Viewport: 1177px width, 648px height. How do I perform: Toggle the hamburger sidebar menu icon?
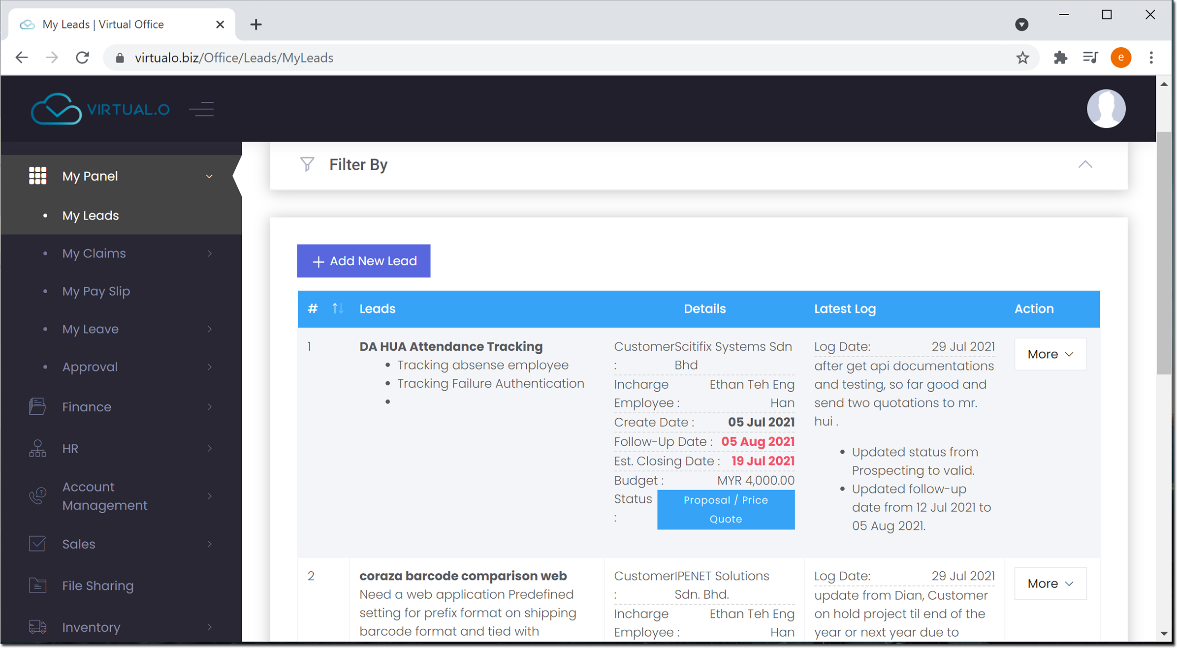point(202,109)
